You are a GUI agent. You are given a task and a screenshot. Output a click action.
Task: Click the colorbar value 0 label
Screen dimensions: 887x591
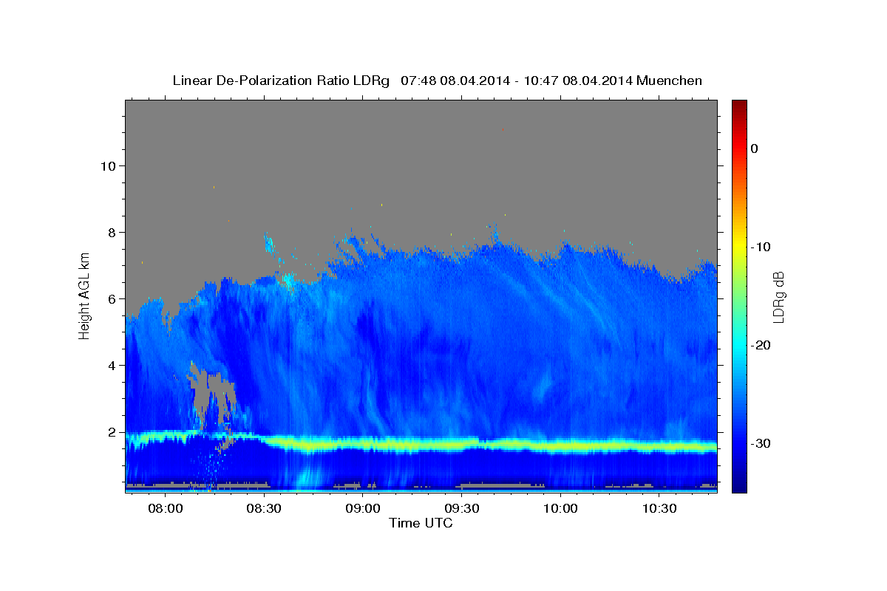(x=755, y=148)
